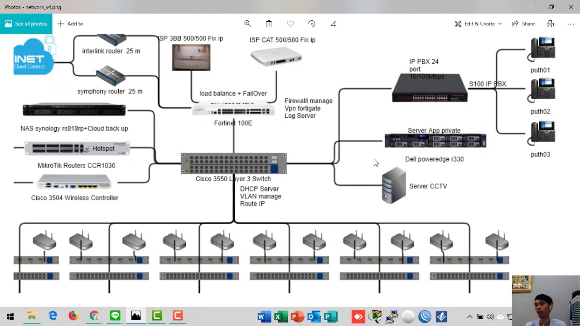The height and width of the screenshot is (326, 580).
Task: Click the S100 IP PBX label
Action: pyautogui.click(x=488, y=84)
